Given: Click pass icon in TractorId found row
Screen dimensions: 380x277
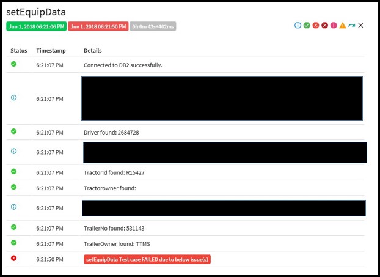Looking at the screenshot, I should [14, 171].
